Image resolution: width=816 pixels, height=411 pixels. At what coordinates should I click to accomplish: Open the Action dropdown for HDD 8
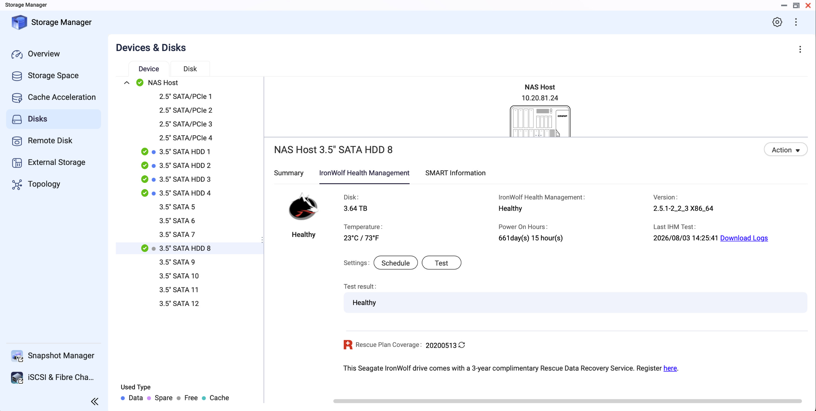[785, 150]
